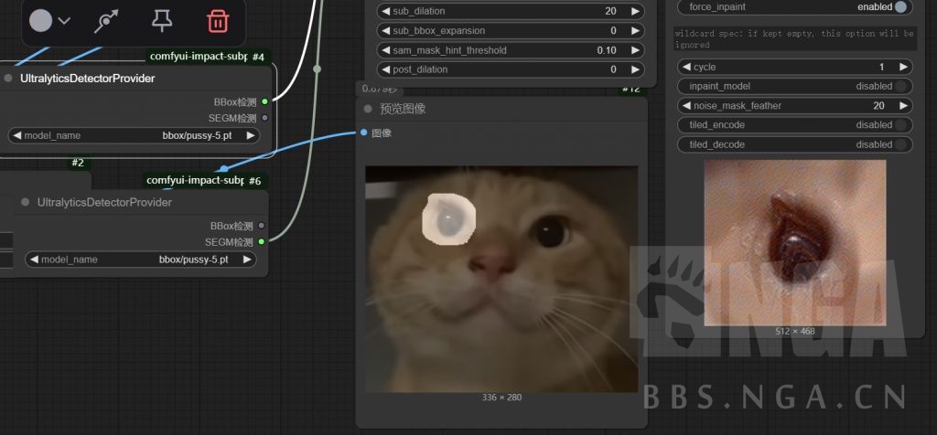Delete the node using red trash icon
The width and height of the screenshot is (937, 435).
pyautogui.click(x=218, y=20)
